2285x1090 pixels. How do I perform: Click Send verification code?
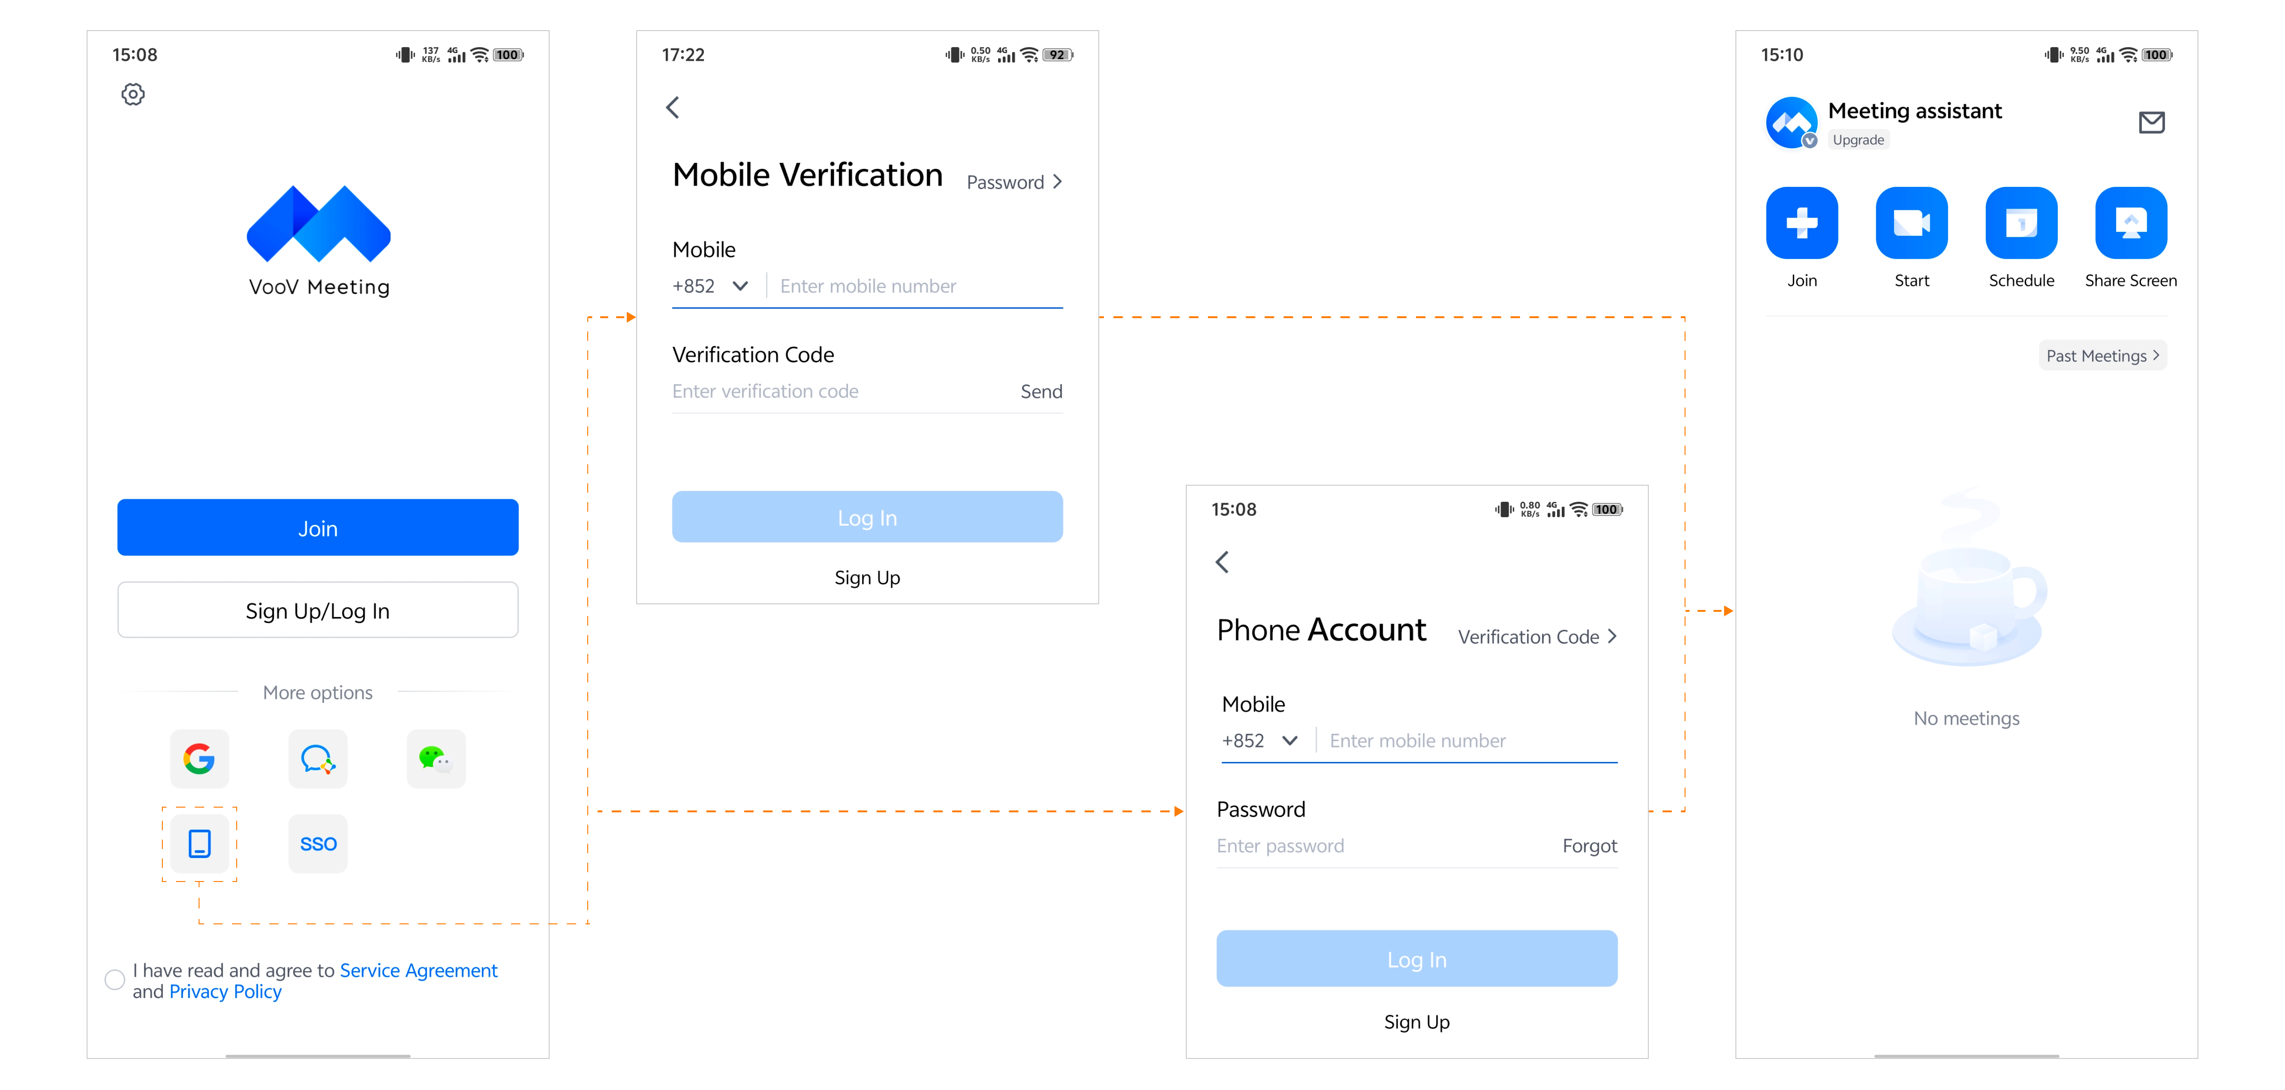click(x=1040, y=391)
